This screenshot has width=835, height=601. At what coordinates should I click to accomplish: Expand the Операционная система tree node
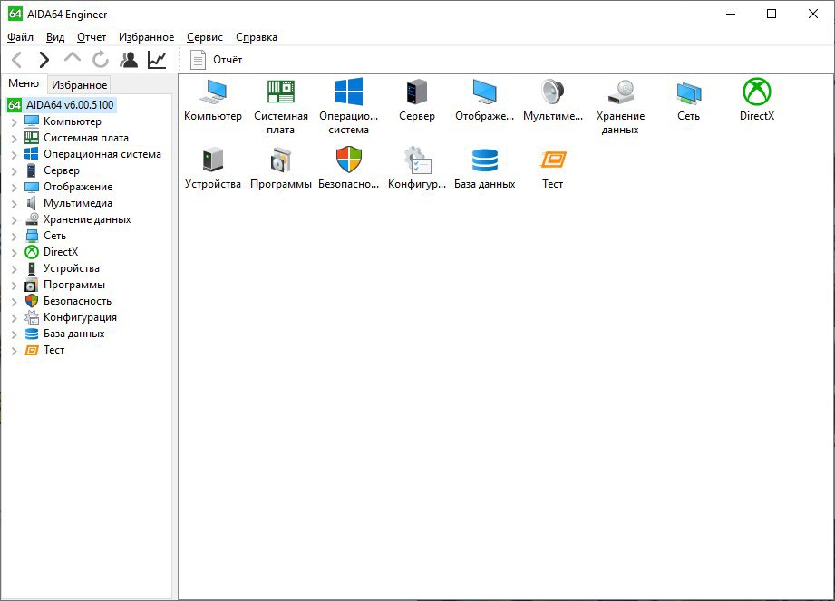[x=15, y=154]
